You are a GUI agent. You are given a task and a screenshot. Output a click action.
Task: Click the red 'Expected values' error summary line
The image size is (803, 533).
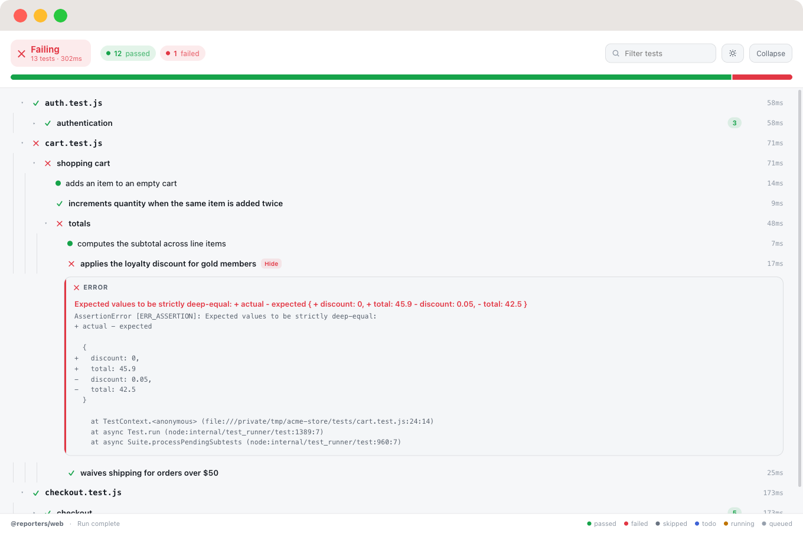pyautogui.click(x=301, y=304)
